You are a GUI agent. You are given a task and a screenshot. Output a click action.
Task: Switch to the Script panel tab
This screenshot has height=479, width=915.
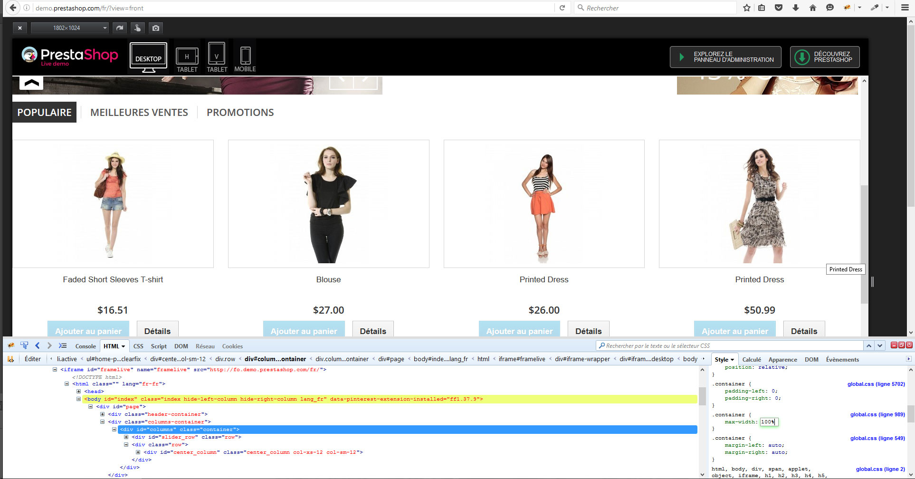(159, 346)
